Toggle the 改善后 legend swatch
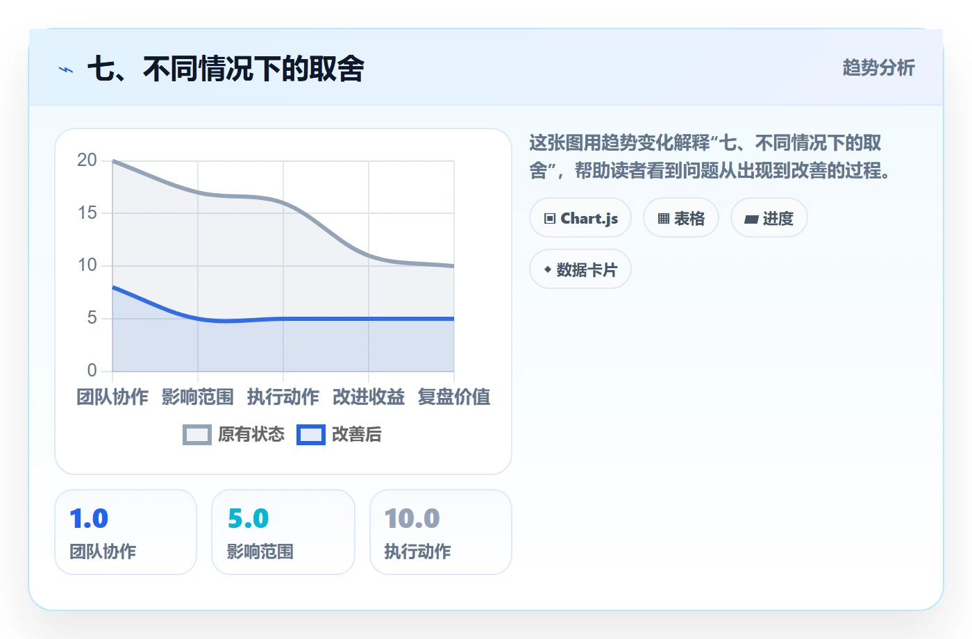The width and height of the screenshot is (972, 639). [311, 435]
